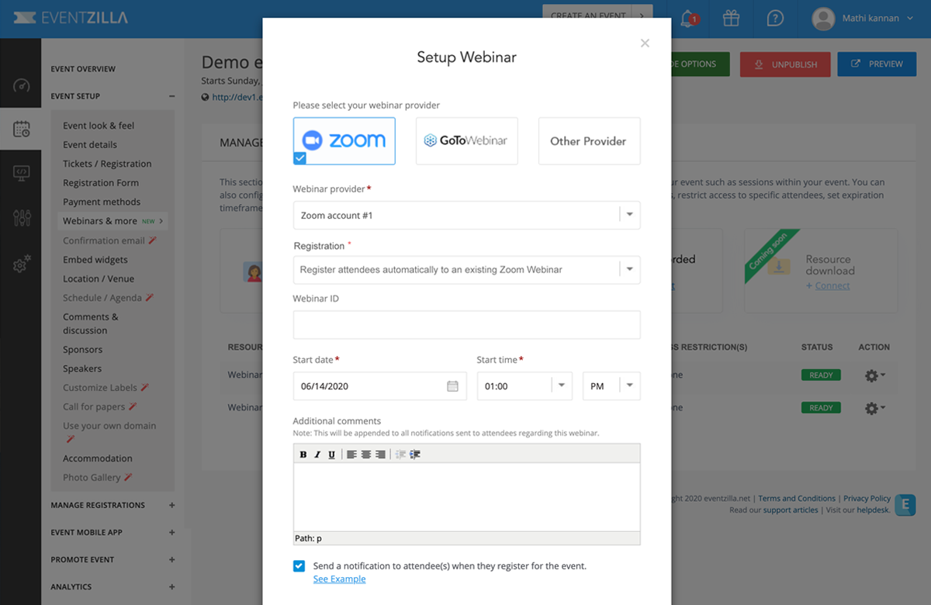Toggle underline formatting in comments editor
Screen dimensions: 931x605
(x=332, y=455)
